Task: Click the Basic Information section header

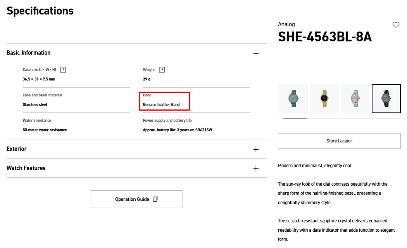Action: point(29,53)
